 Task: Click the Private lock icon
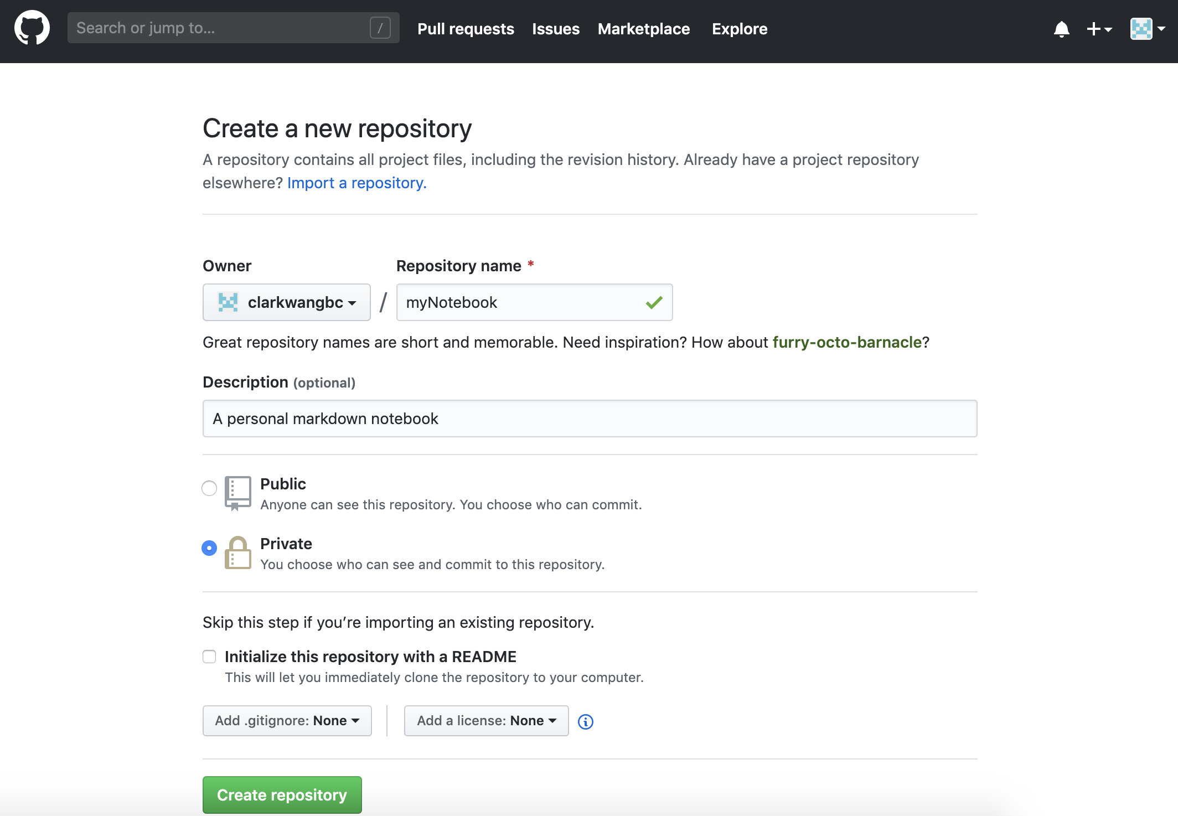(237, 552)
